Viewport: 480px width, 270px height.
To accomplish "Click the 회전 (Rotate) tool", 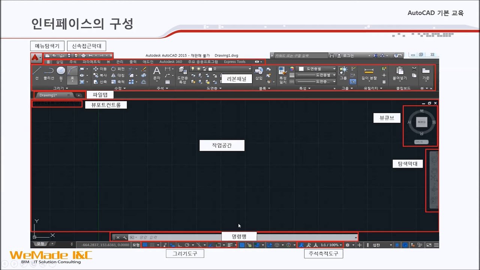I will 118,69.
